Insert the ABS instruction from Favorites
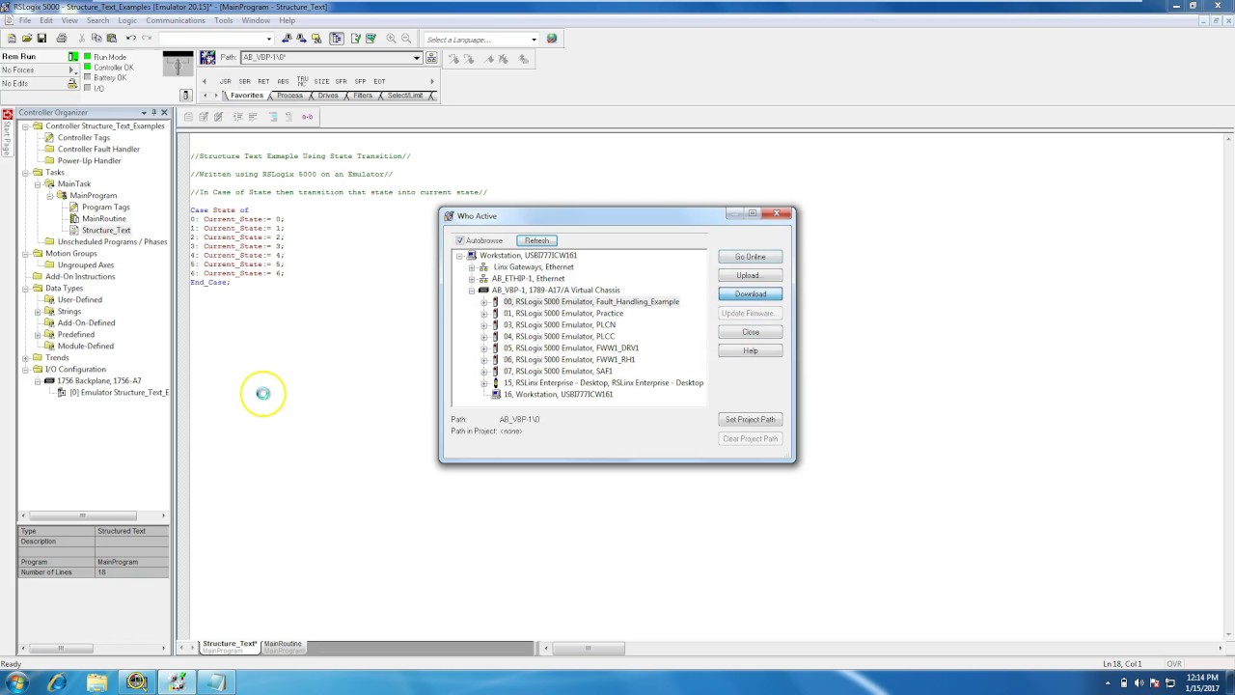Viewport: 1235px width, 695px height. click(x=283, y=81)
